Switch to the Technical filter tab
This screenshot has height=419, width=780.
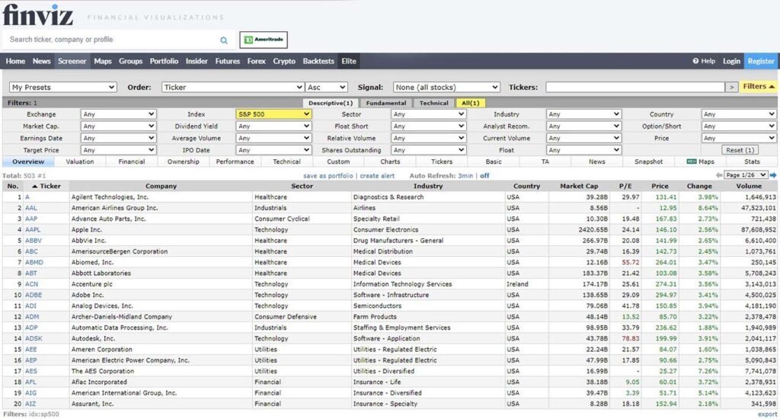pos(433,103)
